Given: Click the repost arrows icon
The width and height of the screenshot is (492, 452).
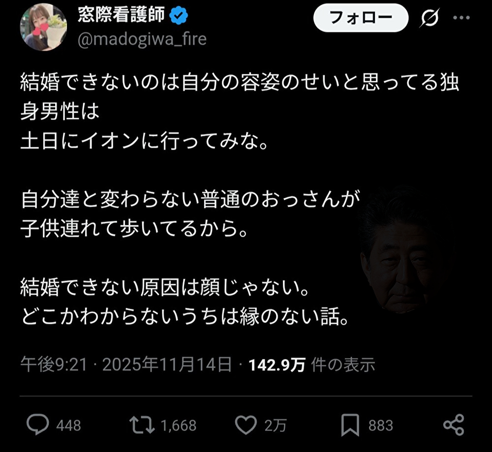Looking at the screenshot, I should tap(142, 425).
